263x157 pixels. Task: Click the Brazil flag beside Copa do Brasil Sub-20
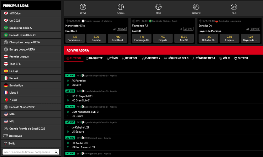6,35
